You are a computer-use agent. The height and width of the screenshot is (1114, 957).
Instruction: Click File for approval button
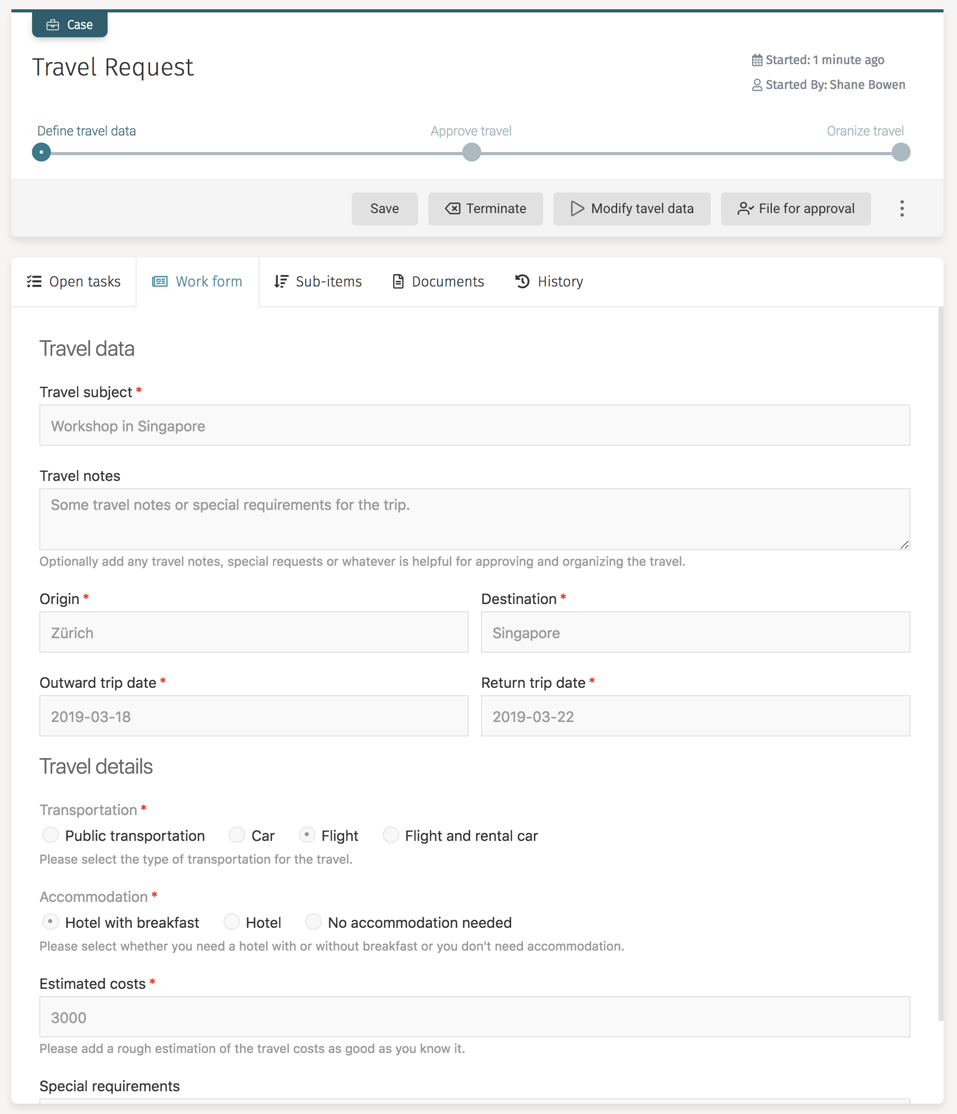click(795, 208)
